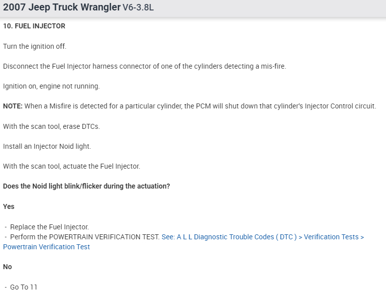Image resolution: width=386 pixels, height=298 pixels.
Task: Click the 'Perform the POWERTRAIN VERIFICATION TEST' text
Action: [85, 237]
